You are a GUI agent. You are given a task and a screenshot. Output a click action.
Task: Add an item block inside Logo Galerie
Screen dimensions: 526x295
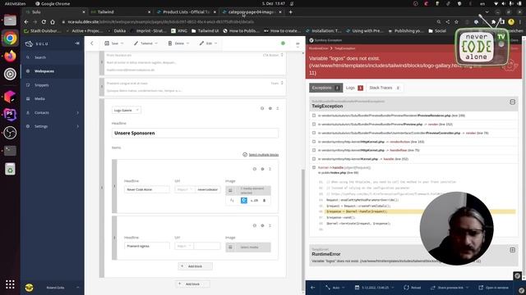(195, 266)
